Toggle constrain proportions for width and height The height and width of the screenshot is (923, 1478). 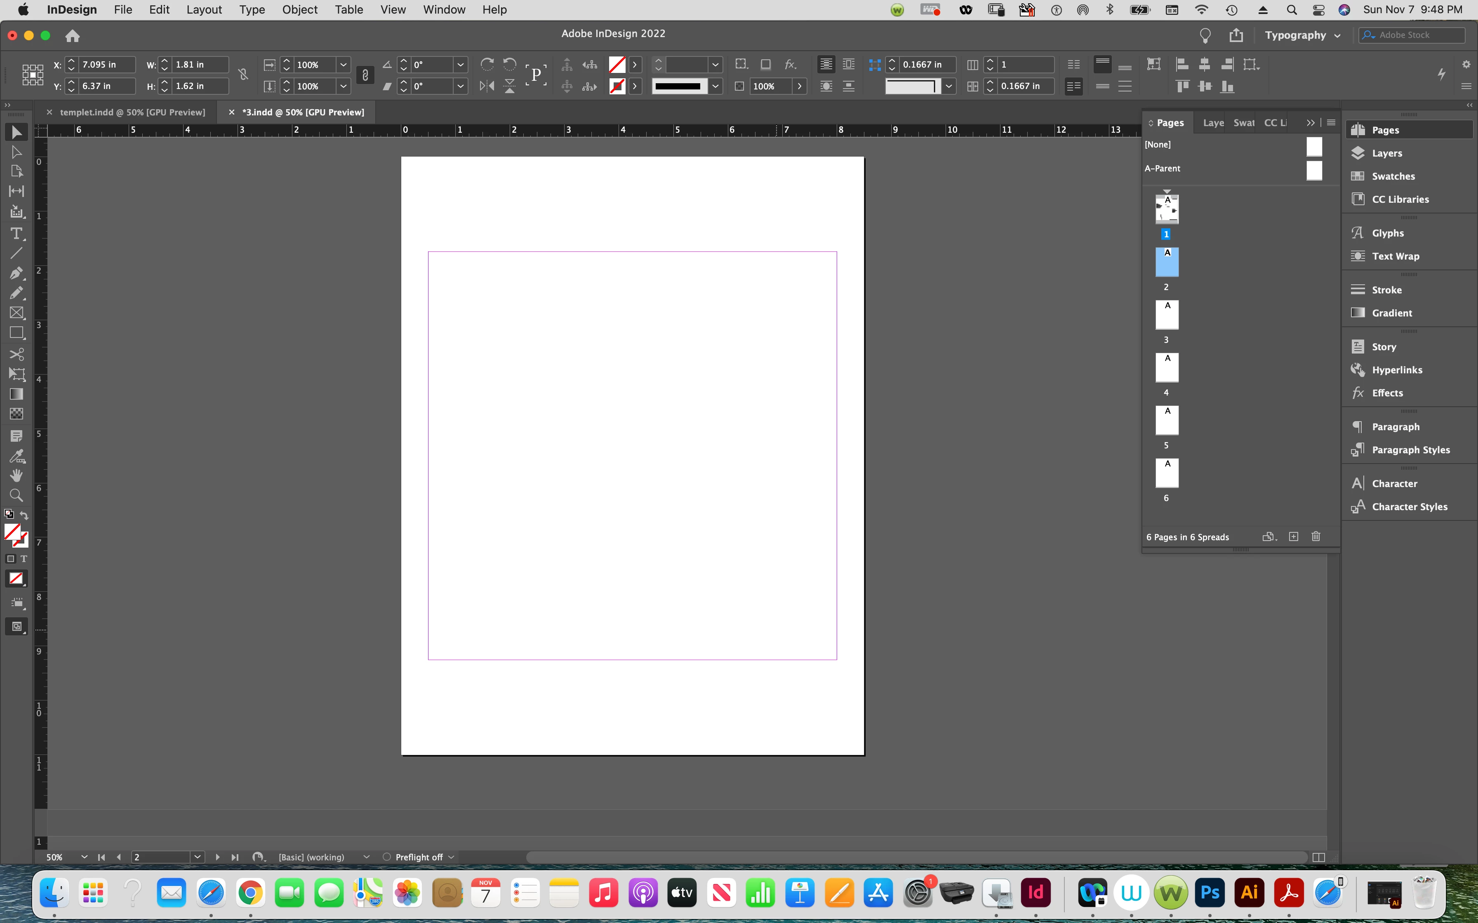tap(243, 75)
